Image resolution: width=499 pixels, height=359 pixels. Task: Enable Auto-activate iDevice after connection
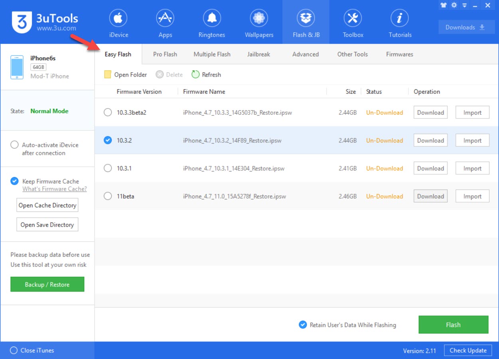(x=14, y=145)
